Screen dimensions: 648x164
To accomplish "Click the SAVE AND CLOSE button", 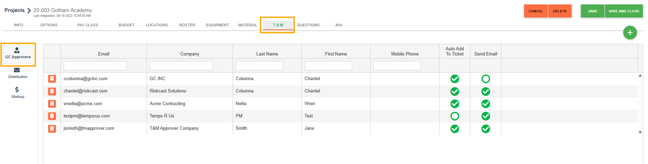I will click(624, 11).
